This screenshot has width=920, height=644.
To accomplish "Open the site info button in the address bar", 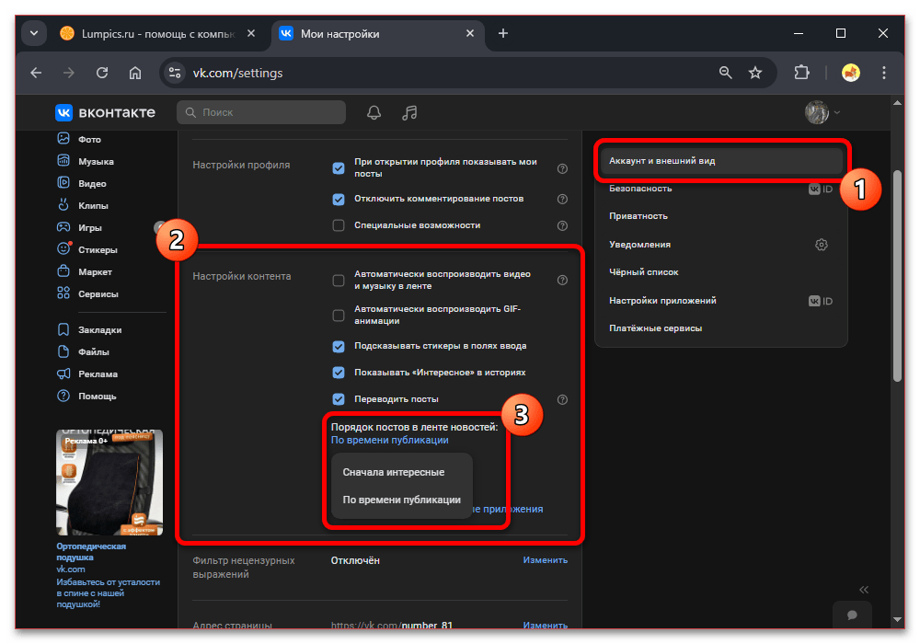I will pos(174,73).
